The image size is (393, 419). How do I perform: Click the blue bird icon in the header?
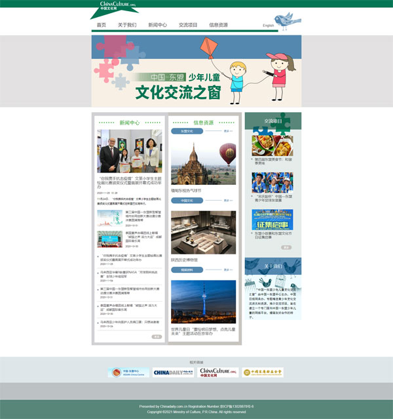(287, 23)
